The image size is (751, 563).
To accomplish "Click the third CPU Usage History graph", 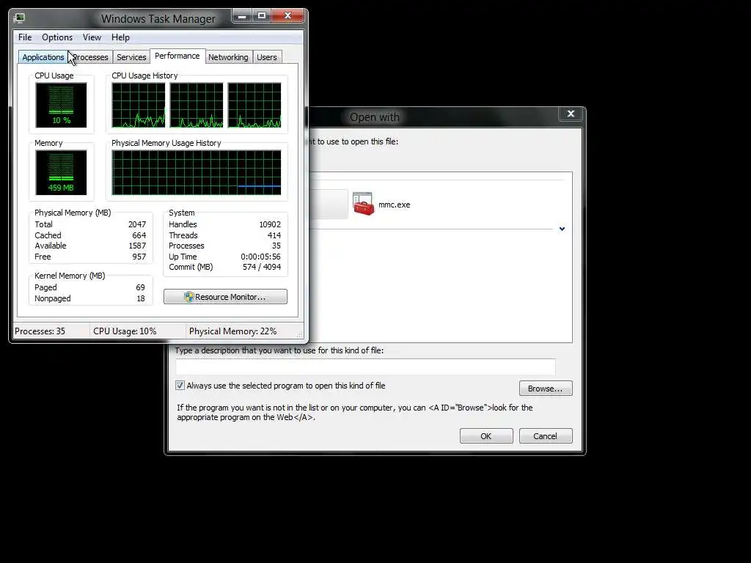I will [x=254, y=105].
